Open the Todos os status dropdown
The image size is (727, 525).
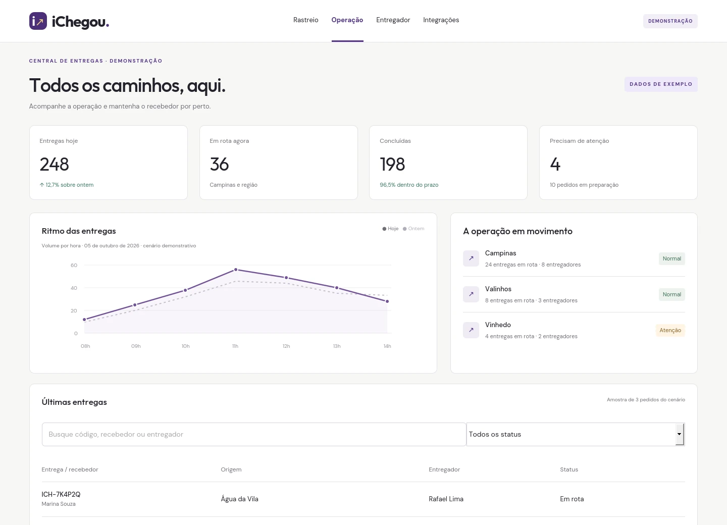coord(576,434)
